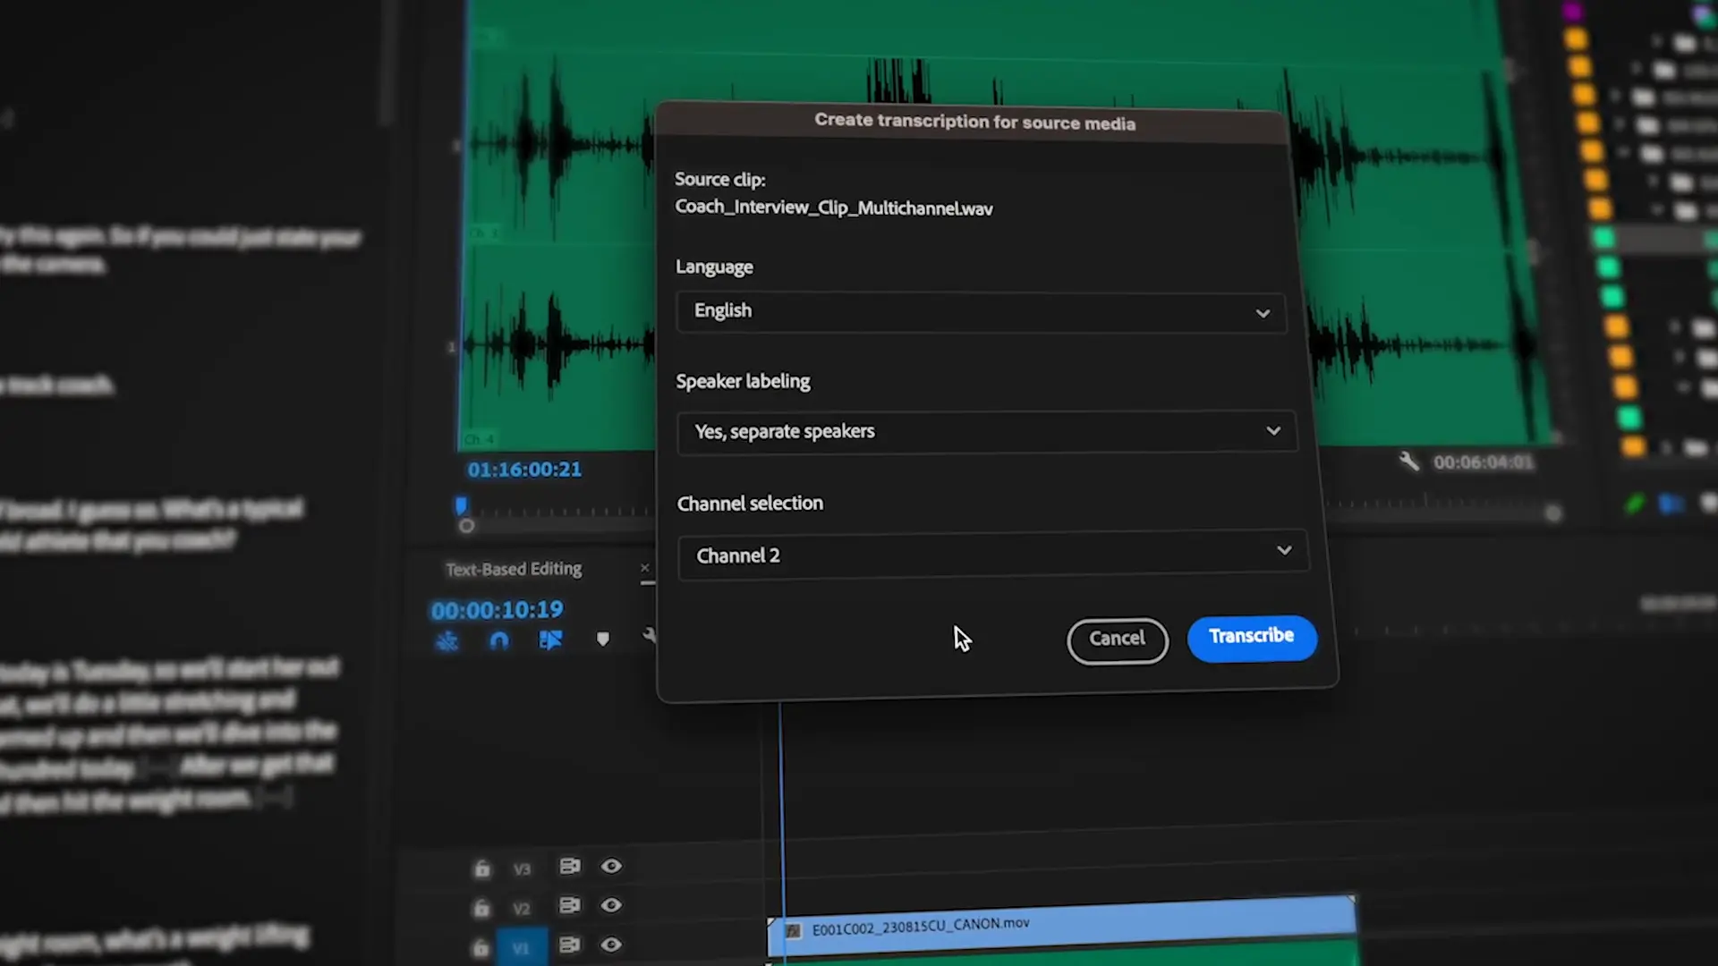
Task: Cancel the transcription dialog
Action: pos(1116,637)
